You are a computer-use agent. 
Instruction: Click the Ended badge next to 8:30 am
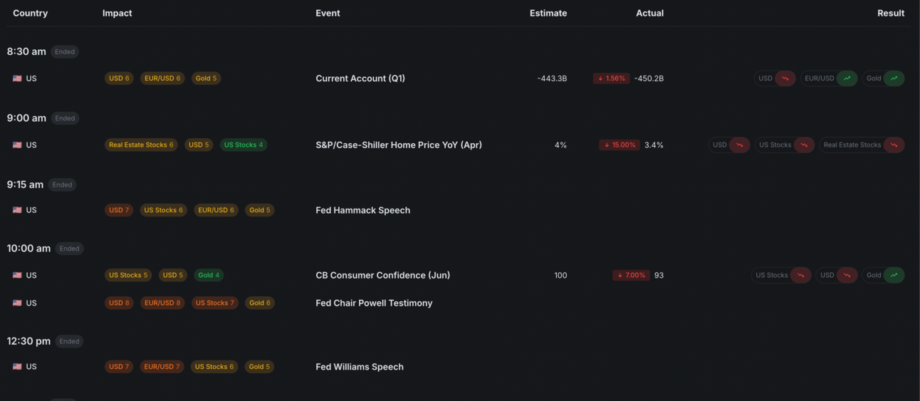click(x=65, y=51)
